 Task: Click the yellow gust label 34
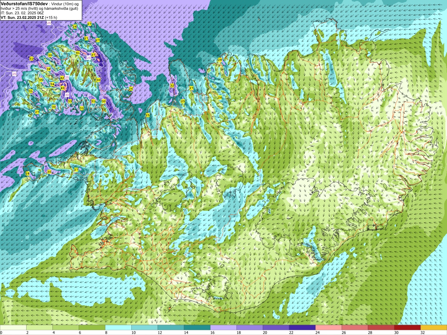(x=52, y=84)
